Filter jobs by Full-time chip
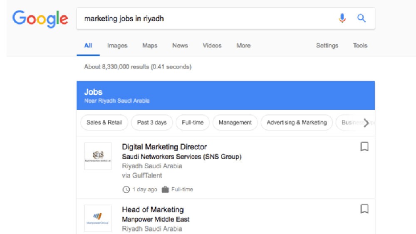416x234 pixels. click(x=193, y=123)
